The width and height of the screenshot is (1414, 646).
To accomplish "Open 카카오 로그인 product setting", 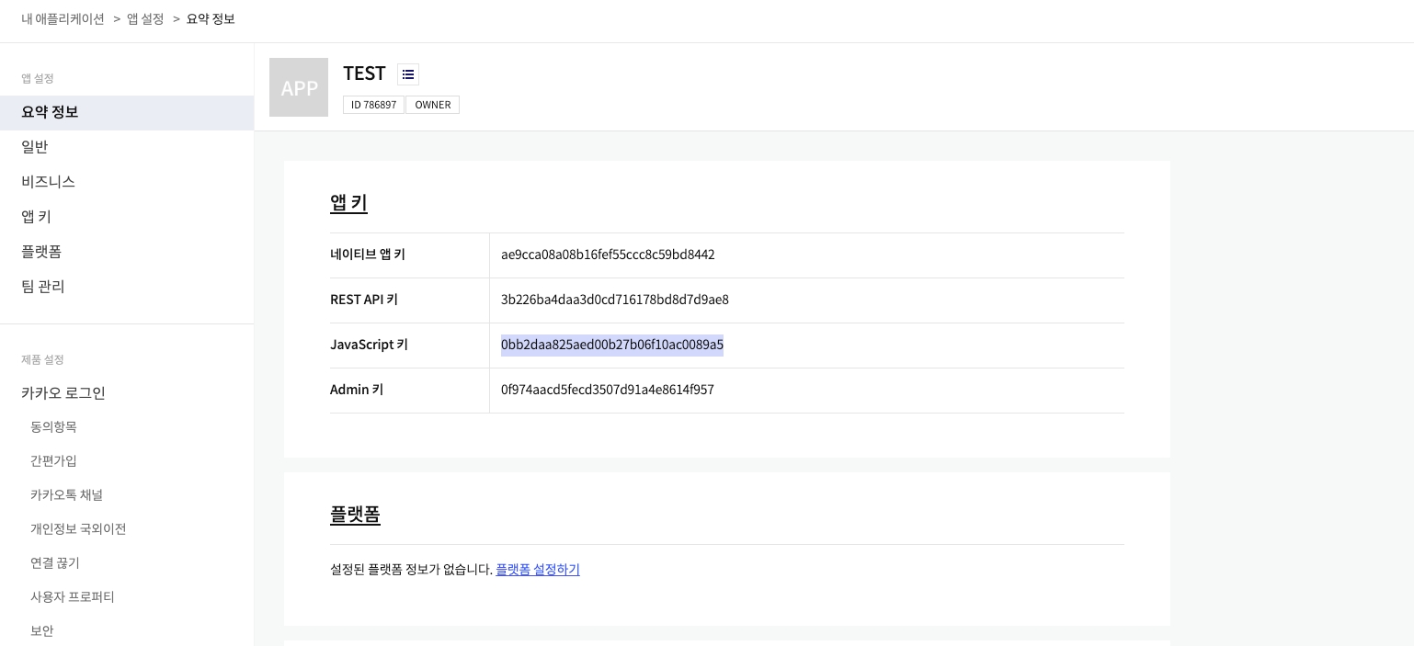I will (x=63, y=393).
